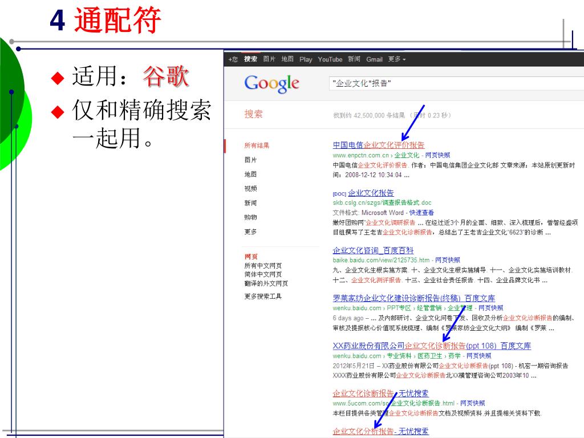Click the 网页 heading in the sidebar
Viewport: 584px width, 438px height.
251,257
